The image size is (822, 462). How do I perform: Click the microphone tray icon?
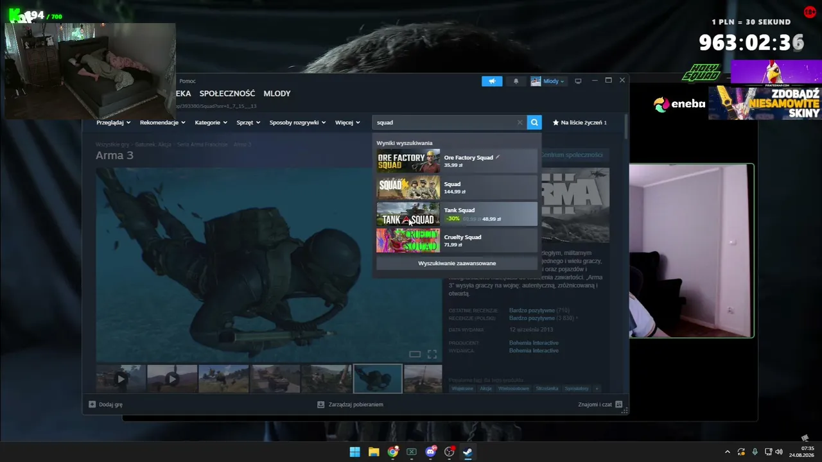coord(755,452)
